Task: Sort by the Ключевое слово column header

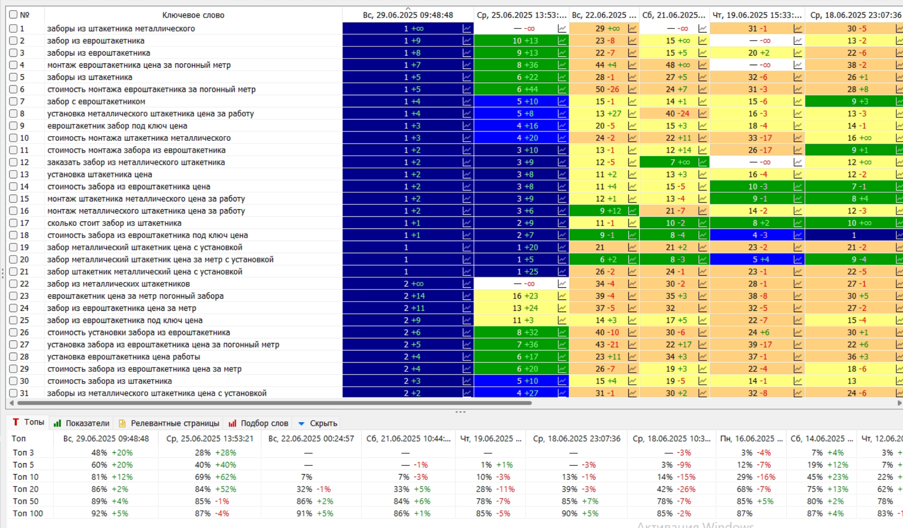Action: (193, 15)
